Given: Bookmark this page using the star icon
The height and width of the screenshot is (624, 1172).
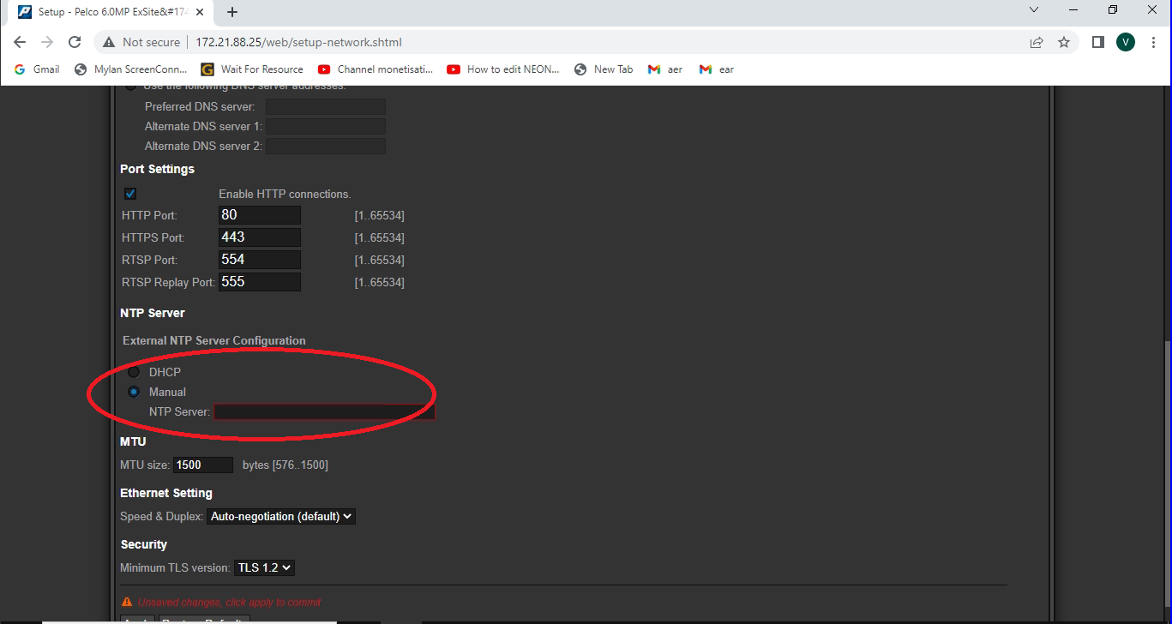Looking at the screenshot, I should pos(1064,41).
